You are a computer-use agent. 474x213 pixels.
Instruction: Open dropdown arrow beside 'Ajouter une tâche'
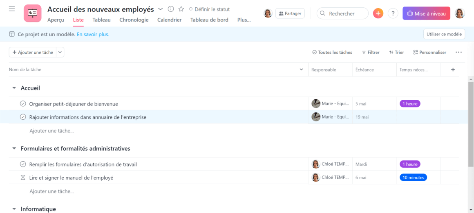(x=60, y=52)
